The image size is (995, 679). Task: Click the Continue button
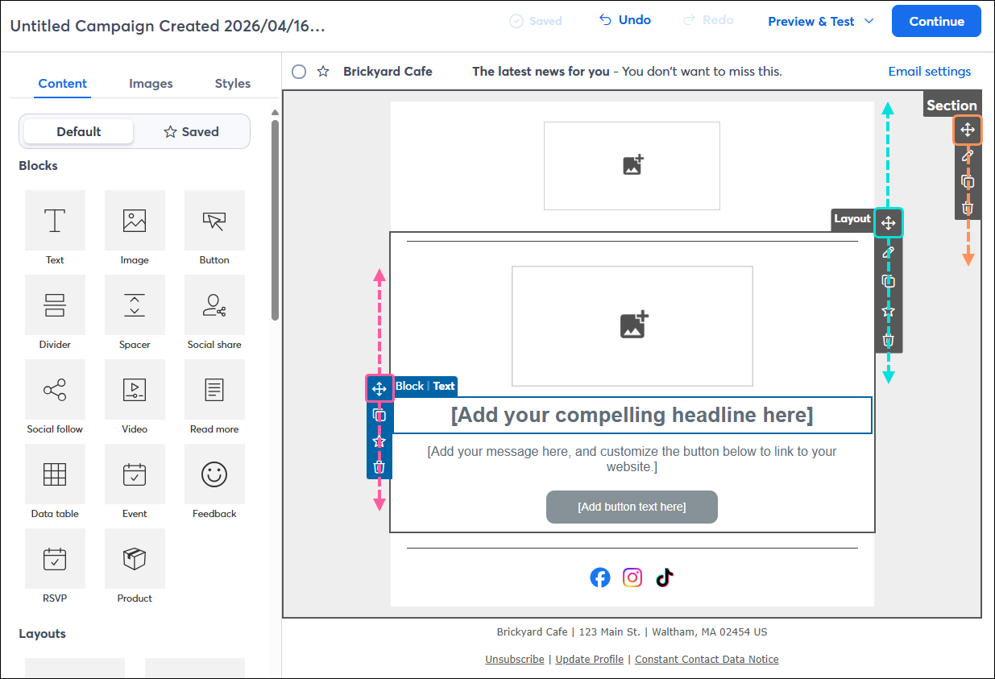(x=936, y=21)
